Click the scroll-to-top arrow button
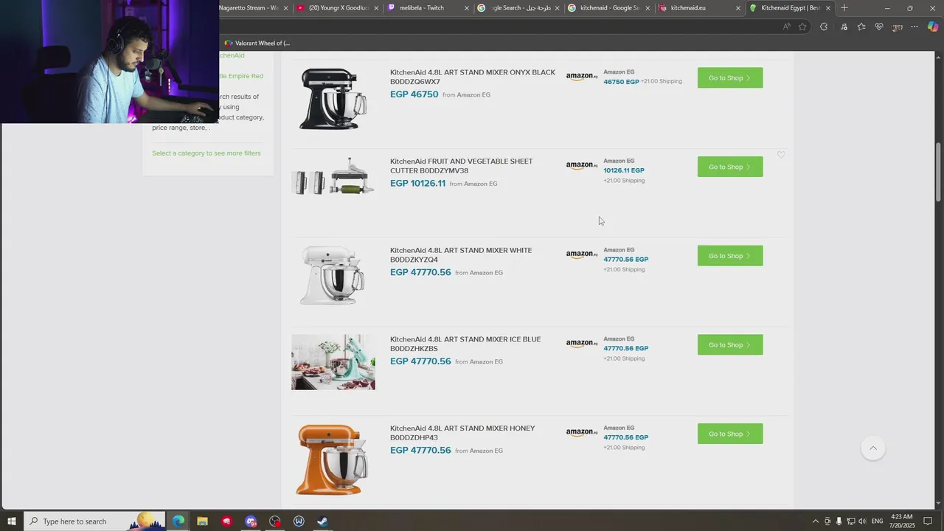 [873, 448]
